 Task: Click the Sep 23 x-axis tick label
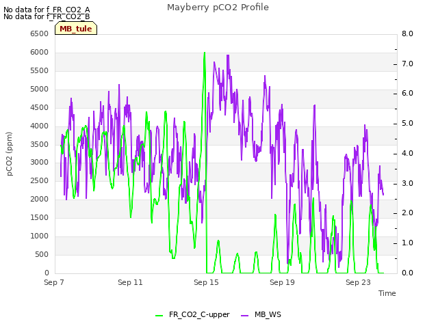click(x=358, y=282)
